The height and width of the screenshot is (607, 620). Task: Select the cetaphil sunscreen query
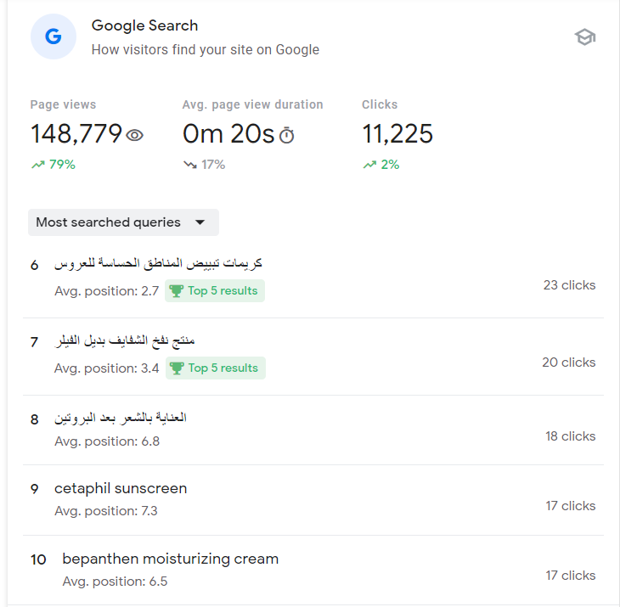click(x=121, y=488)
